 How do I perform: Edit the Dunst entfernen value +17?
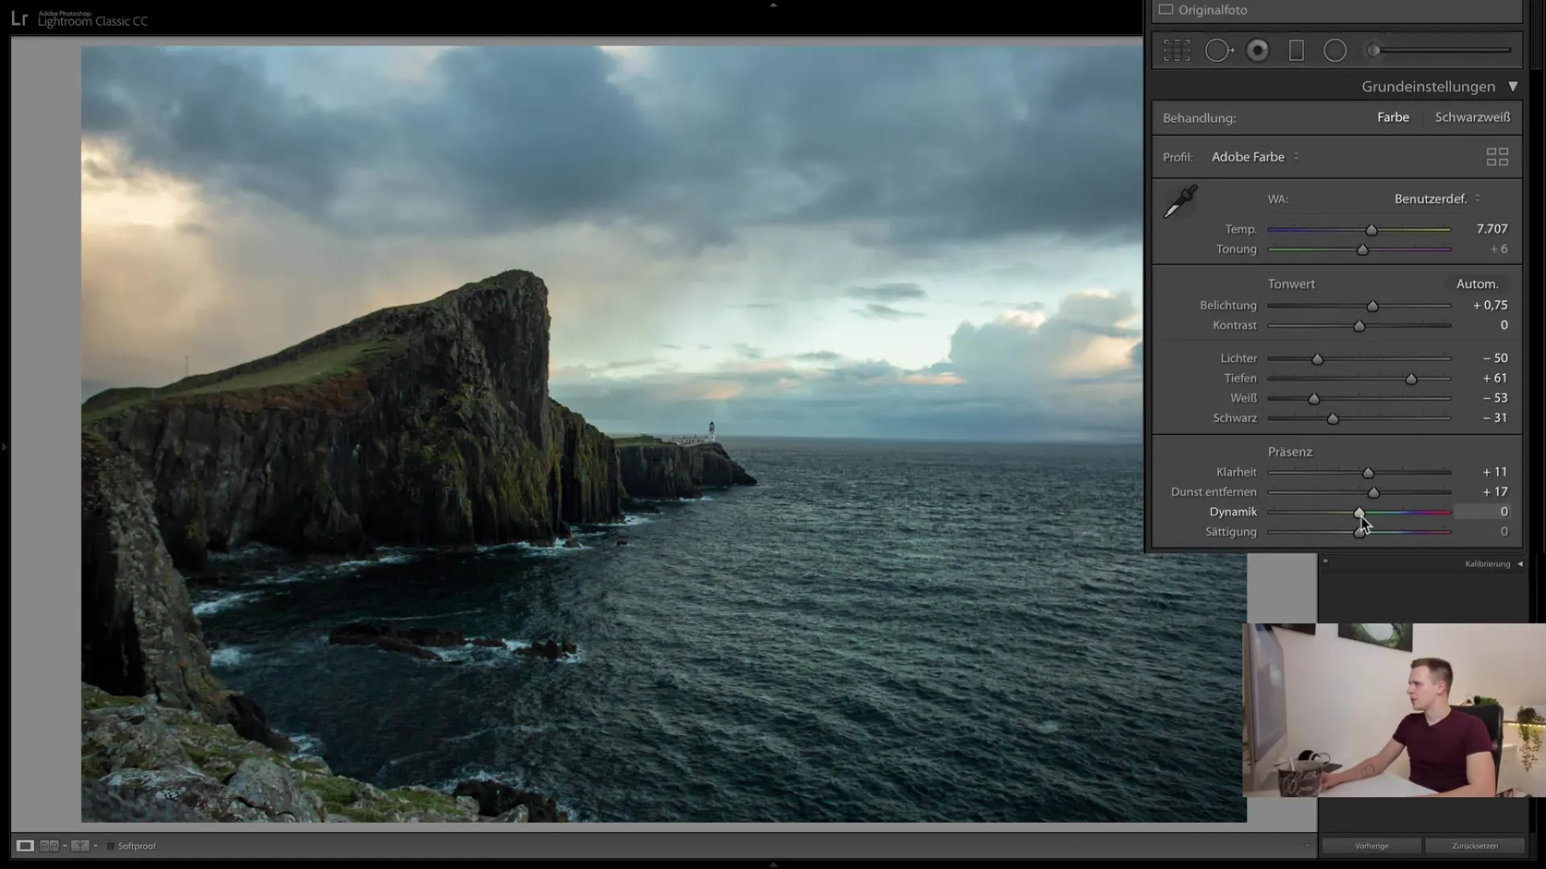[x=1494, y=492]
